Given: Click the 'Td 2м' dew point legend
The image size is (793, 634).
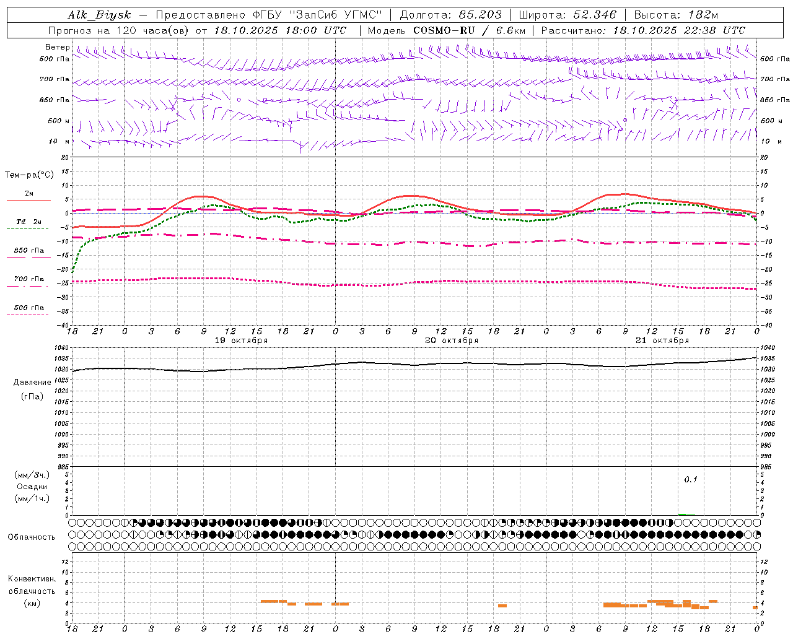Looking at the screenshot, I should pyautogui.click(x=29, y=222).
